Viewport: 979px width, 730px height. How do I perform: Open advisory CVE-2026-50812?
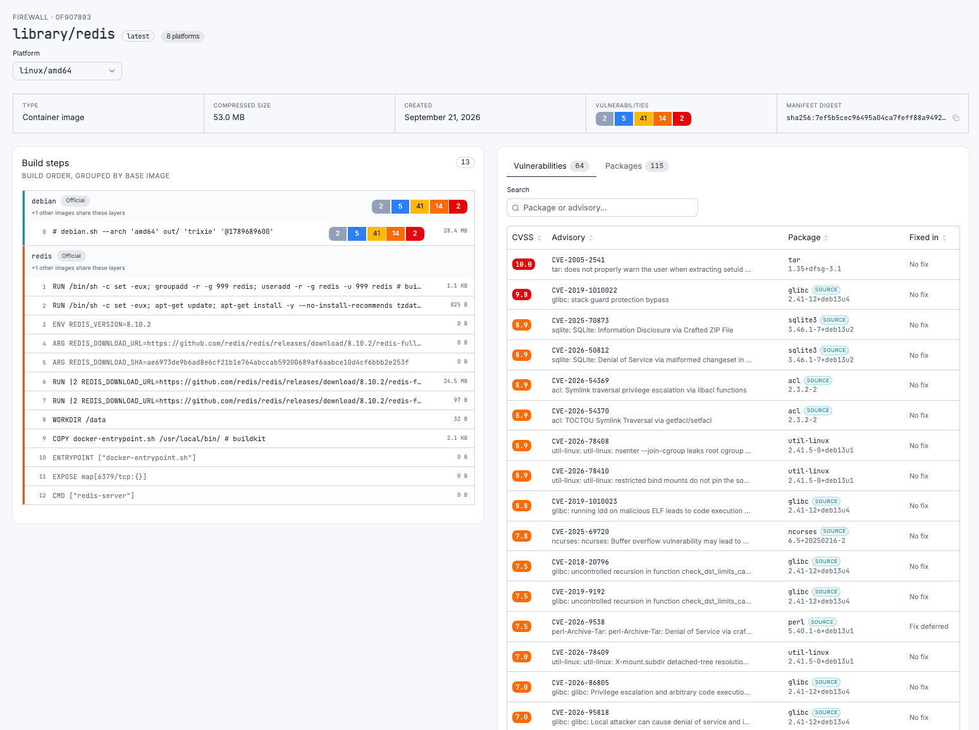580,350
